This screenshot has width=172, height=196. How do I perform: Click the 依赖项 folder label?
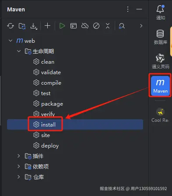(x=41, y=167)
